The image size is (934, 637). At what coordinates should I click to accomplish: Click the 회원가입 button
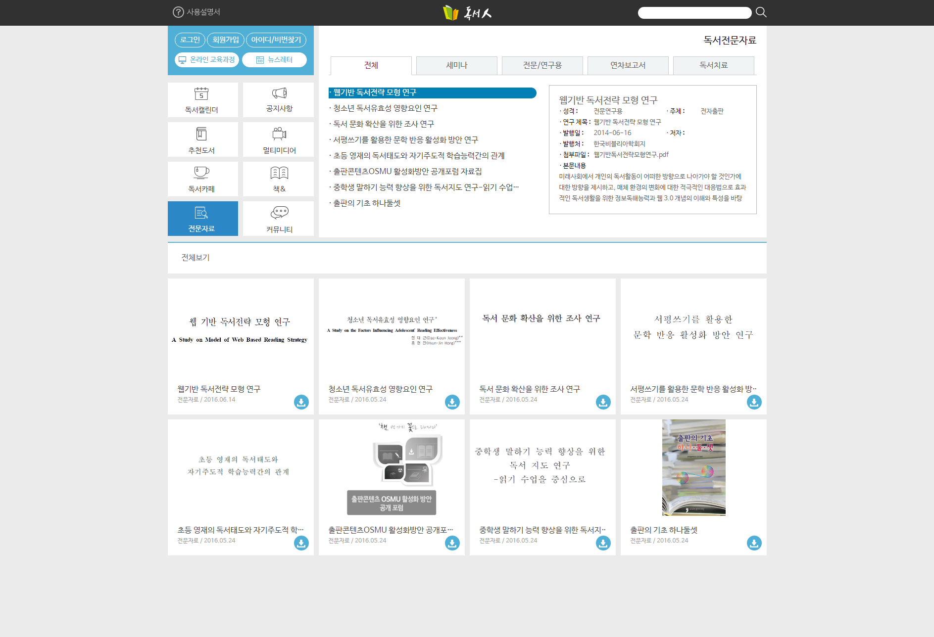226,40
